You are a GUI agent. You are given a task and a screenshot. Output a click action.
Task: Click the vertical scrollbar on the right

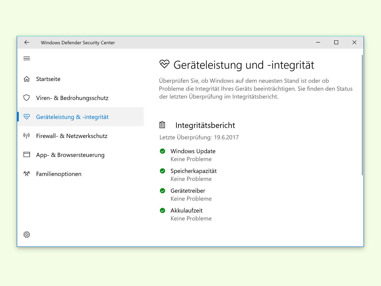coord(362,115)
